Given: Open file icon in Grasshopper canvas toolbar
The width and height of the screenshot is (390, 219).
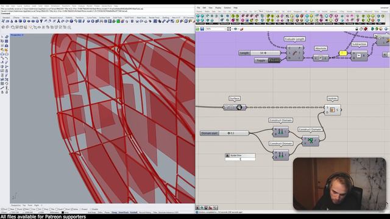Looking at the screenshot, I should tap(197, 29).
